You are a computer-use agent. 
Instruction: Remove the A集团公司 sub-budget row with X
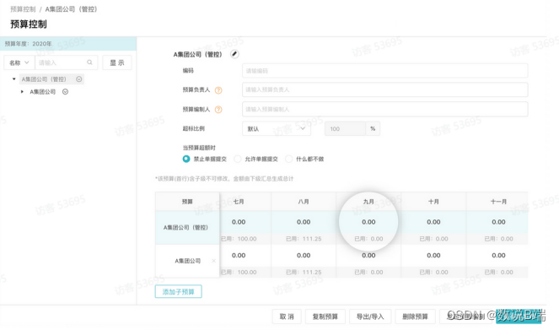tap(213, 261)
